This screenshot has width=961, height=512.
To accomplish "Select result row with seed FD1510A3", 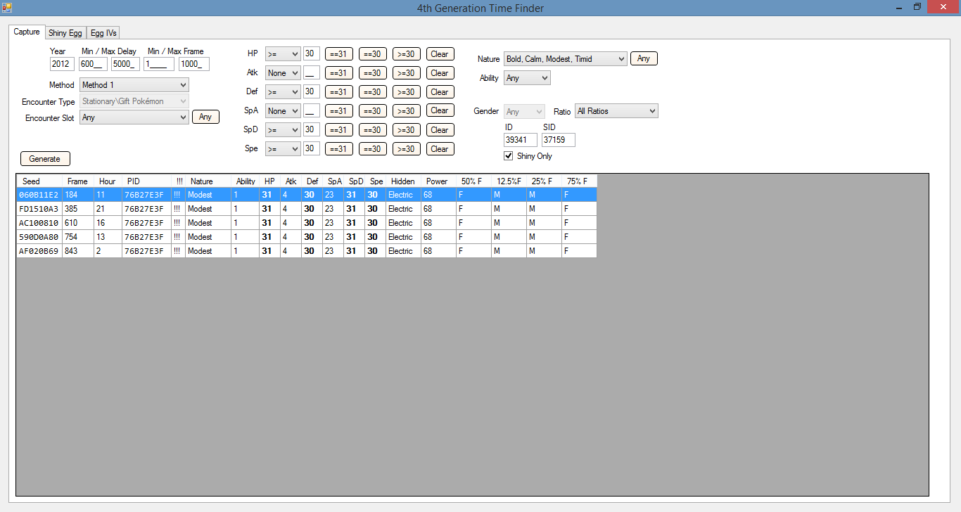I will (x=307, y=209).
